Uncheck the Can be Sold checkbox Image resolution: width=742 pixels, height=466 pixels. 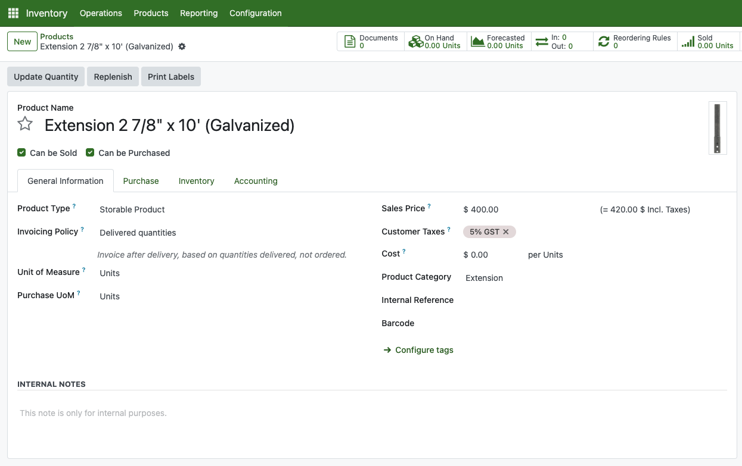(x=22, y=152)
